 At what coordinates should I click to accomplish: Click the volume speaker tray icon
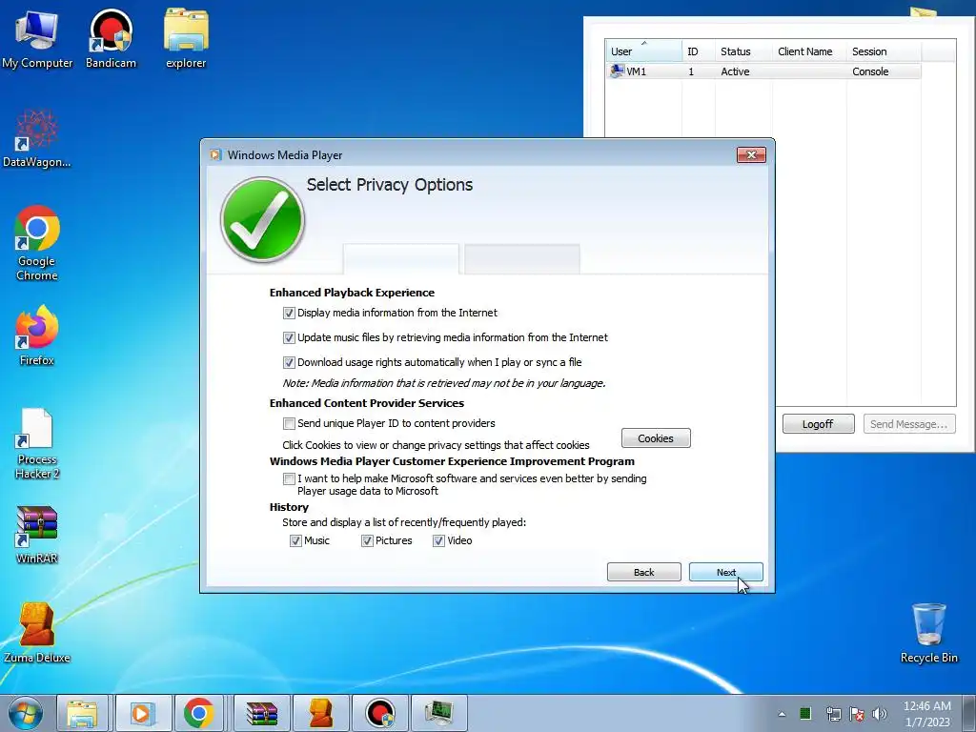point(880,714)
